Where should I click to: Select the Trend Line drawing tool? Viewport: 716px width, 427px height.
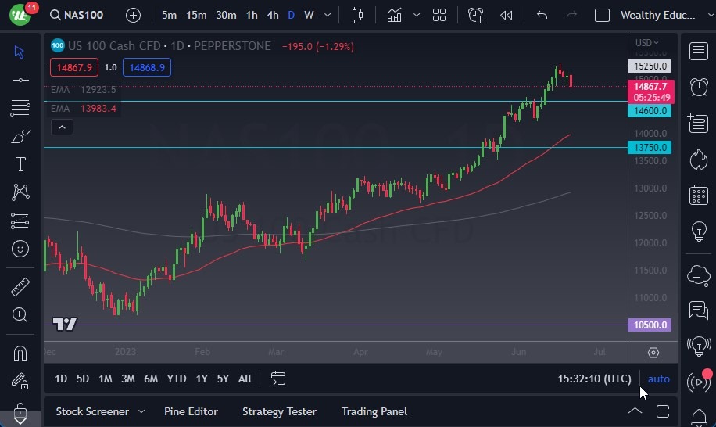[x=20, y=80]
